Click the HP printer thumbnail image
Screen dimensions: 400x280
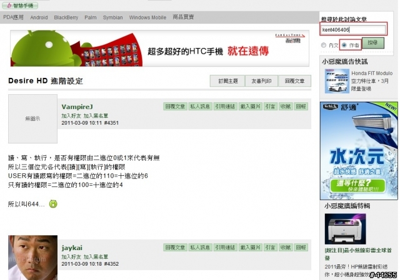[345, 229]
